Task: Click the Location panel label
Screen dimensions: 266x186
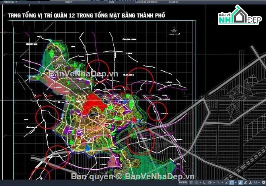Action: [x=173, y=2]
